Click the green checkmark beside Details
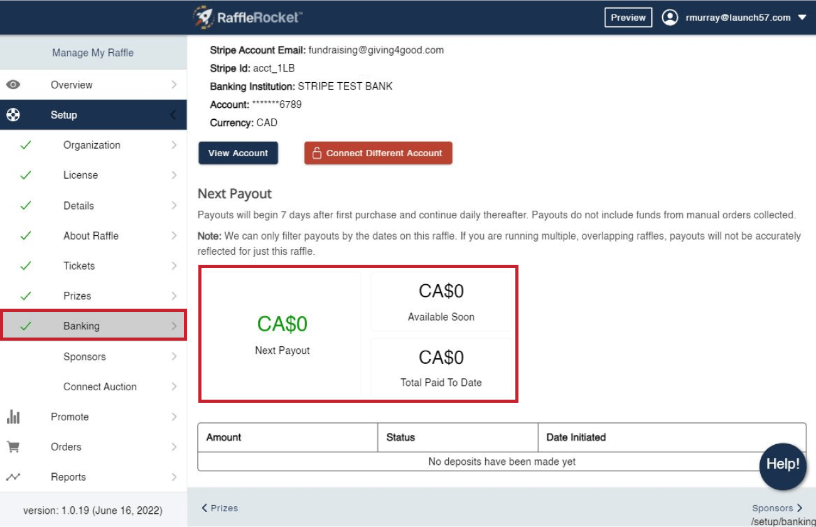 (x=25, y=205)
